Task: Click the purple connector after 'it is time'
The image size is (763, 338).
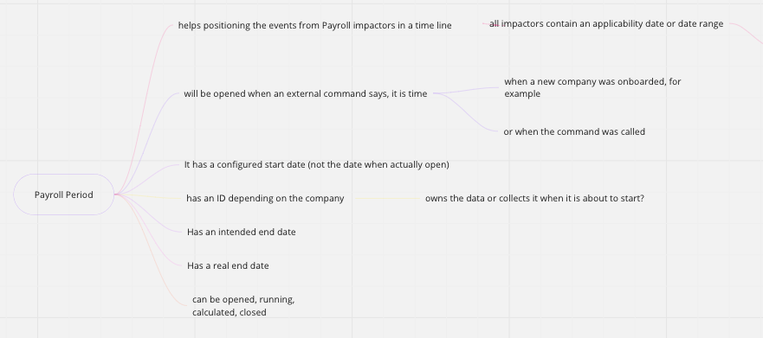Action: tap(466, 90)
